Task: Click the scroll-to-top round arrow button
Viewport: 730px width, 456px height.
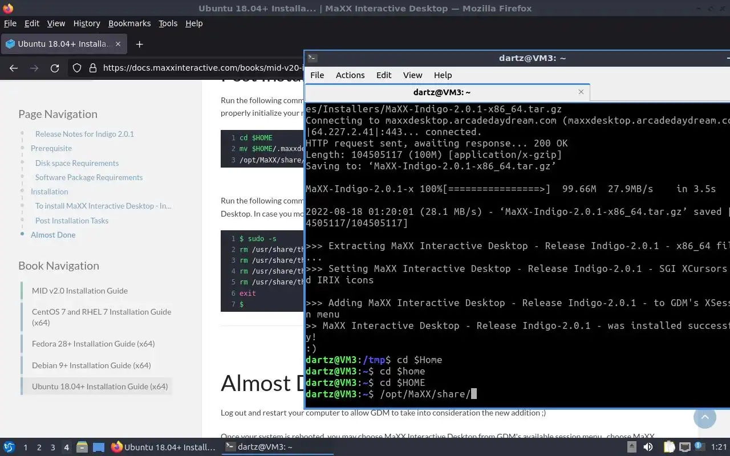Action: pyautogui.click(x=705, y=417)
